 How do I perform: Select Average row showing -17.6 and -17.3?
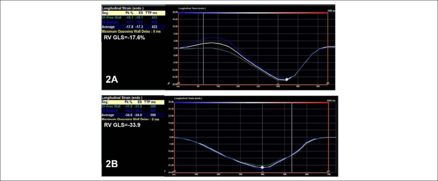133,27
